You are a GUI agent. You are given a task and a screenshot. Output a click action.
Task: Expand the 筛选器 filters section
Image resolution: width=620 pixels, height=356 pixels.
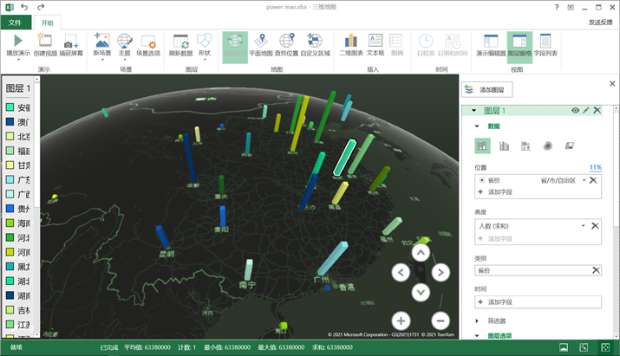tap(477, 320)
